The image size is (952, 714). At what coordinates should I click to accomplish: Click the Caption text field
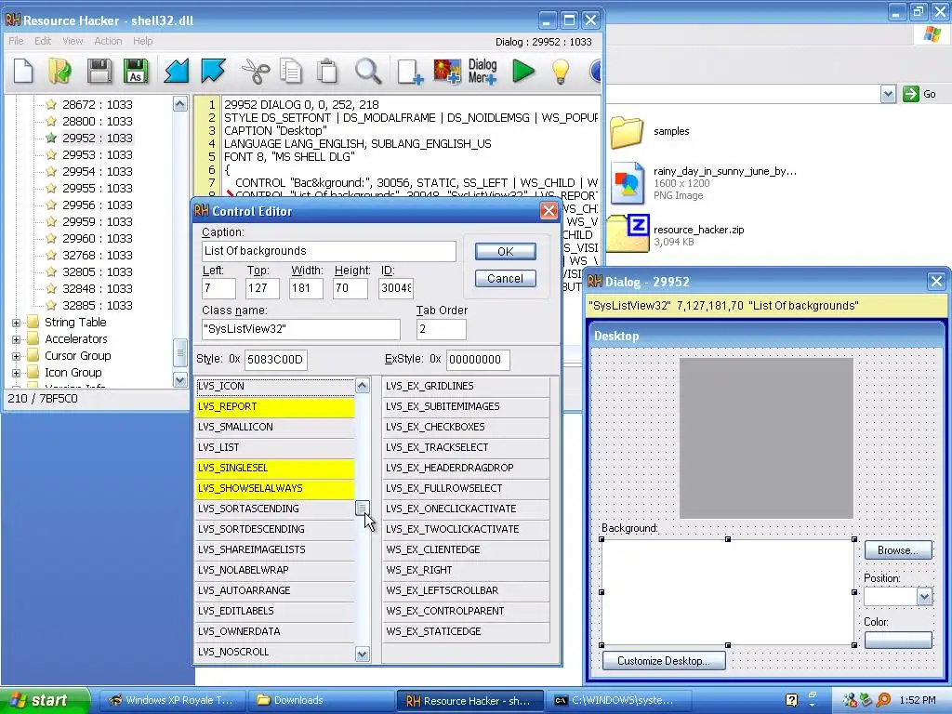[x=328, y=251]
